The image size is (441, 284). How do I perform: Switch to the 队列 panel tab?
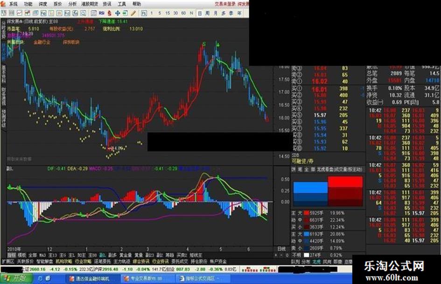pos(295,262)
